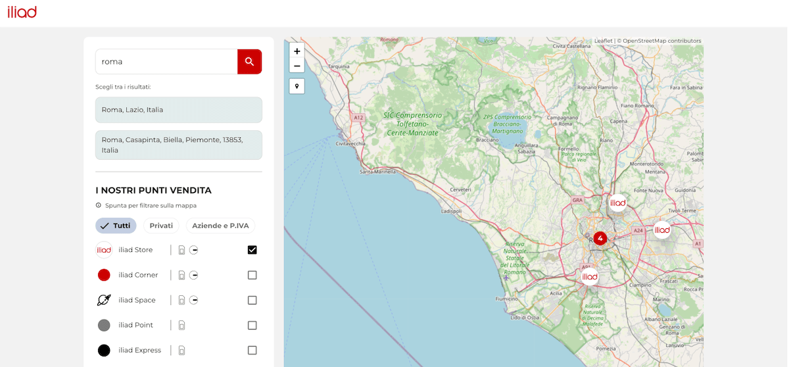Choose result 'Roma, Casapinta, Biella, Piemonte'

point(179,145)
